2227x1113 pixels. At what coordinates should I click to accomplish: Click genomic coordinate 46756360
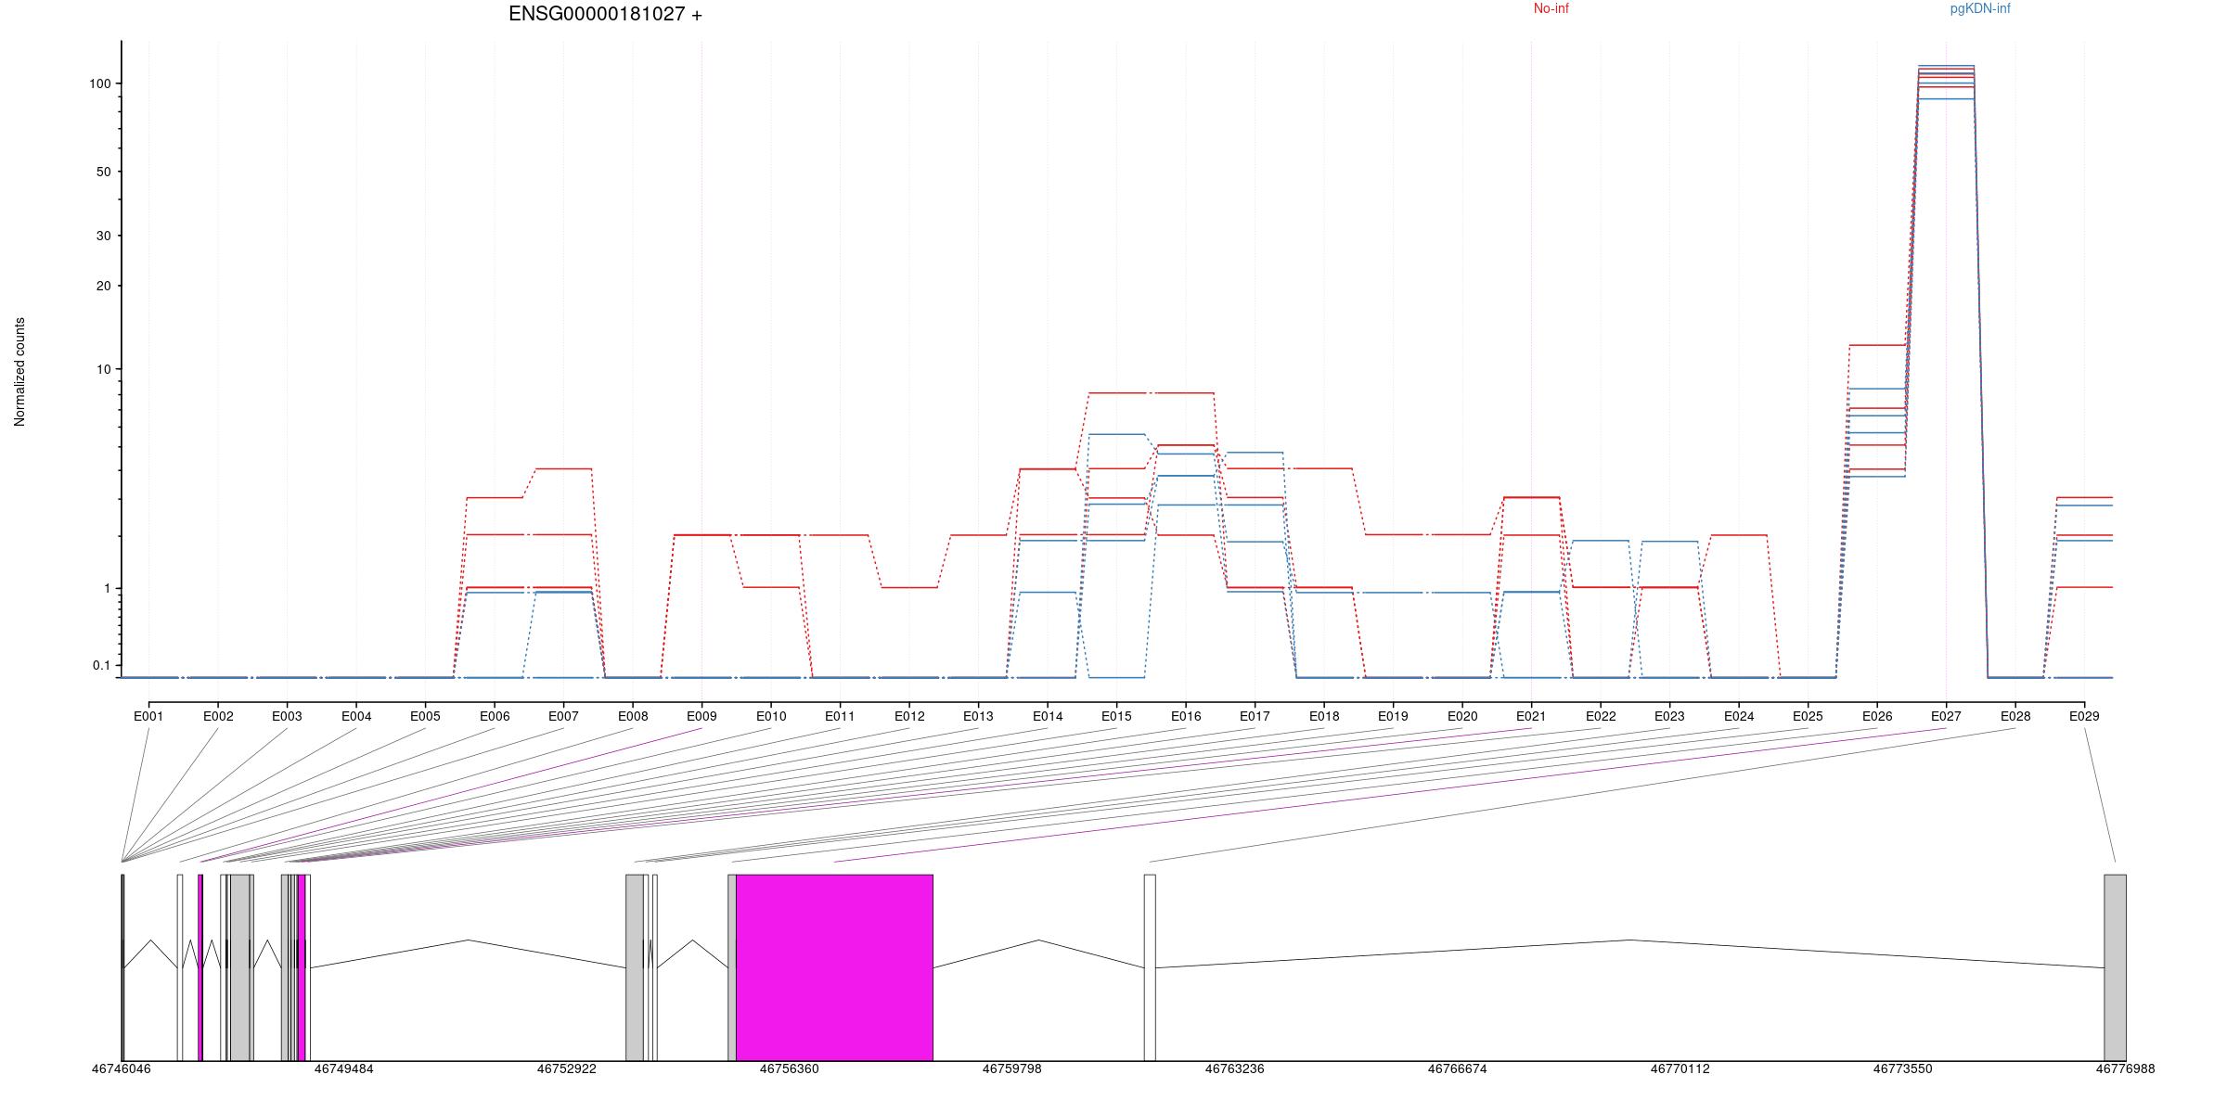point(790,1068)
